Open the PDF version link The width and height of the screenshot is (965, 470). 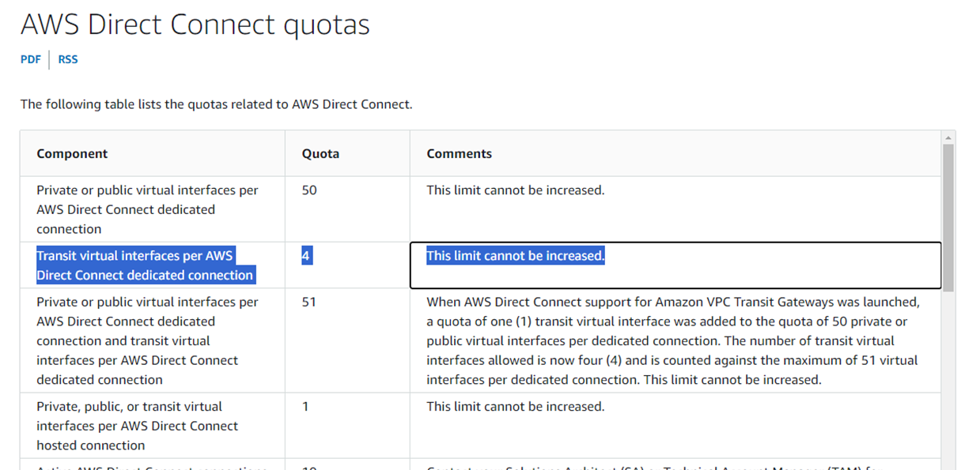click(30, 59)
